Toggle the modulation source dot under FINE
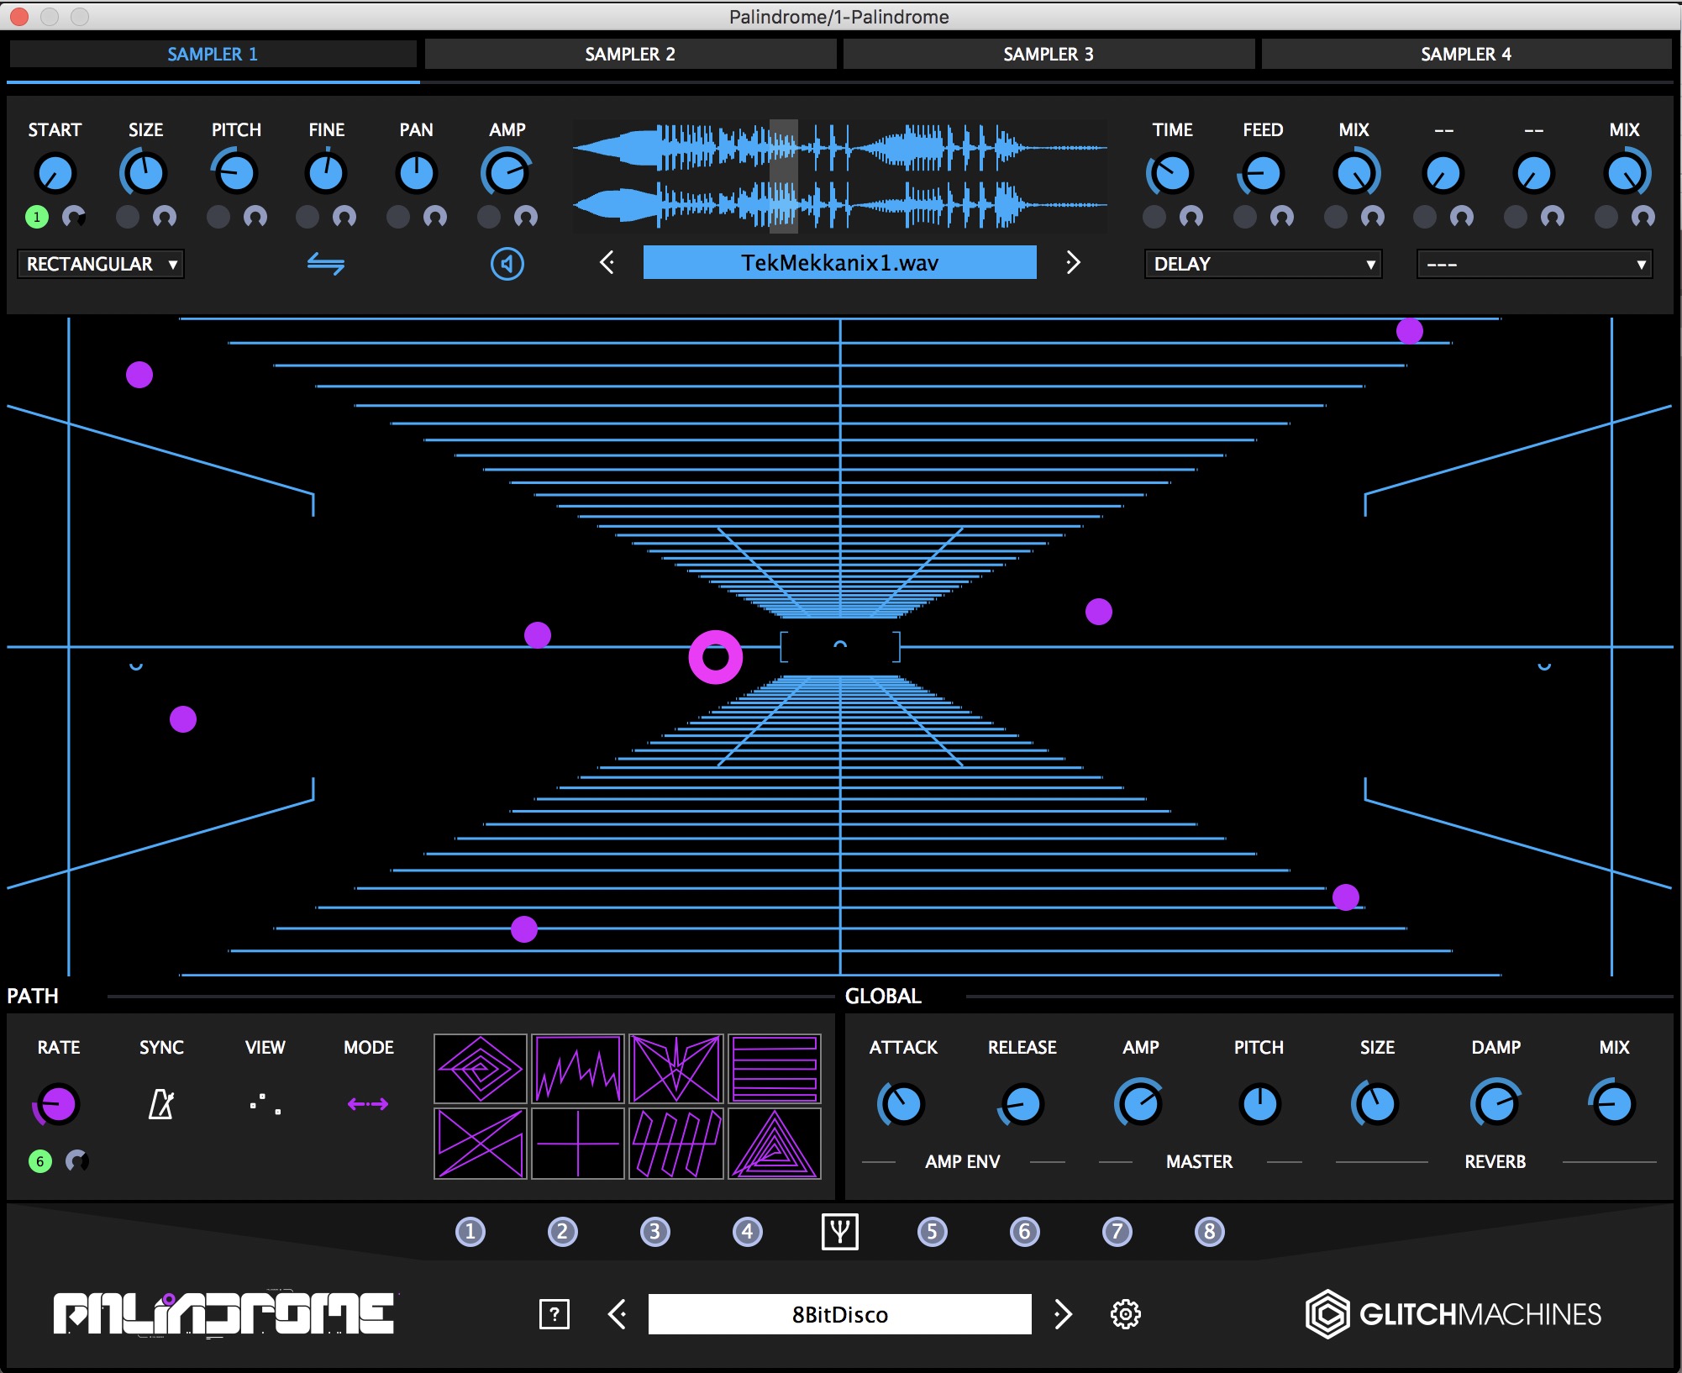1682x1373 pixels. point(307,217)
